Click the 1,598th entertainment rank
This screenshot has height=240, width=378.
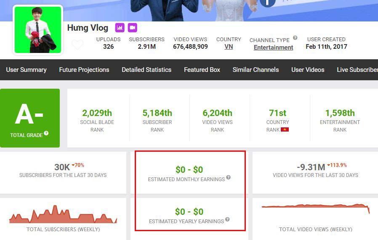[340, 113]
